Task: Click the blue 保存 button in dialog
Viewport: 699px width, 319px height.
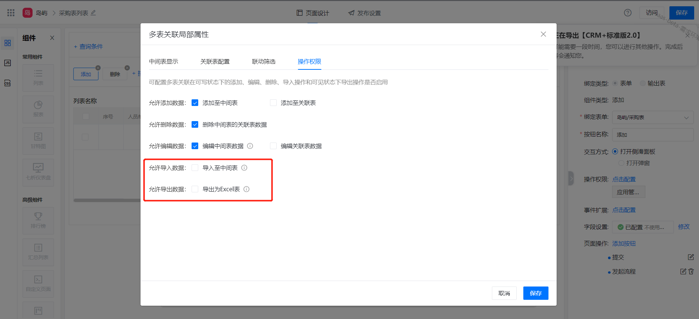Action: point(536,293)
